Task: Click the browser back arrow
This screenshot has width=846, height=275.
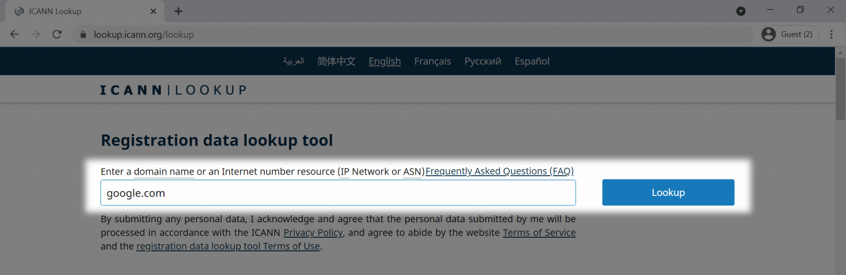Action: pos(14,35)
